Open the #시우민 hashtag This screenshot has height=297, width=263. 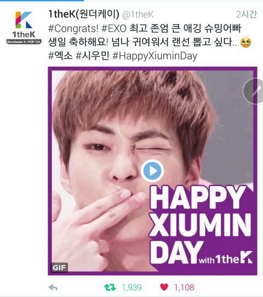[92, 56]
